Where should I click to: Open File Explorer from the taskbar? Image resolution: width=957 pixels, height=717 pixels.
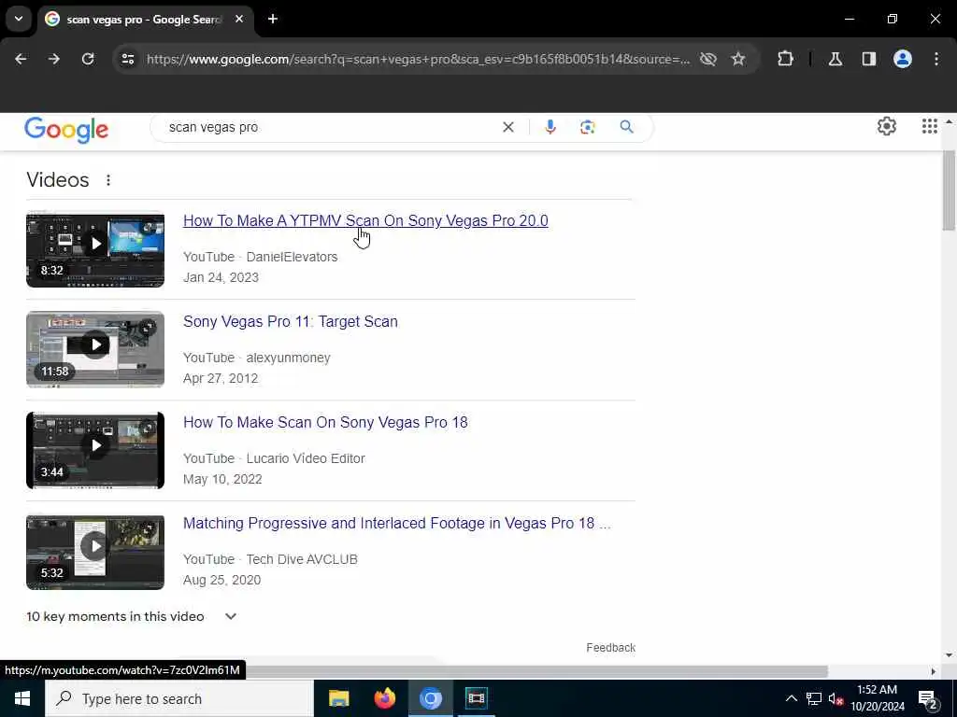[x=338, y=698]
